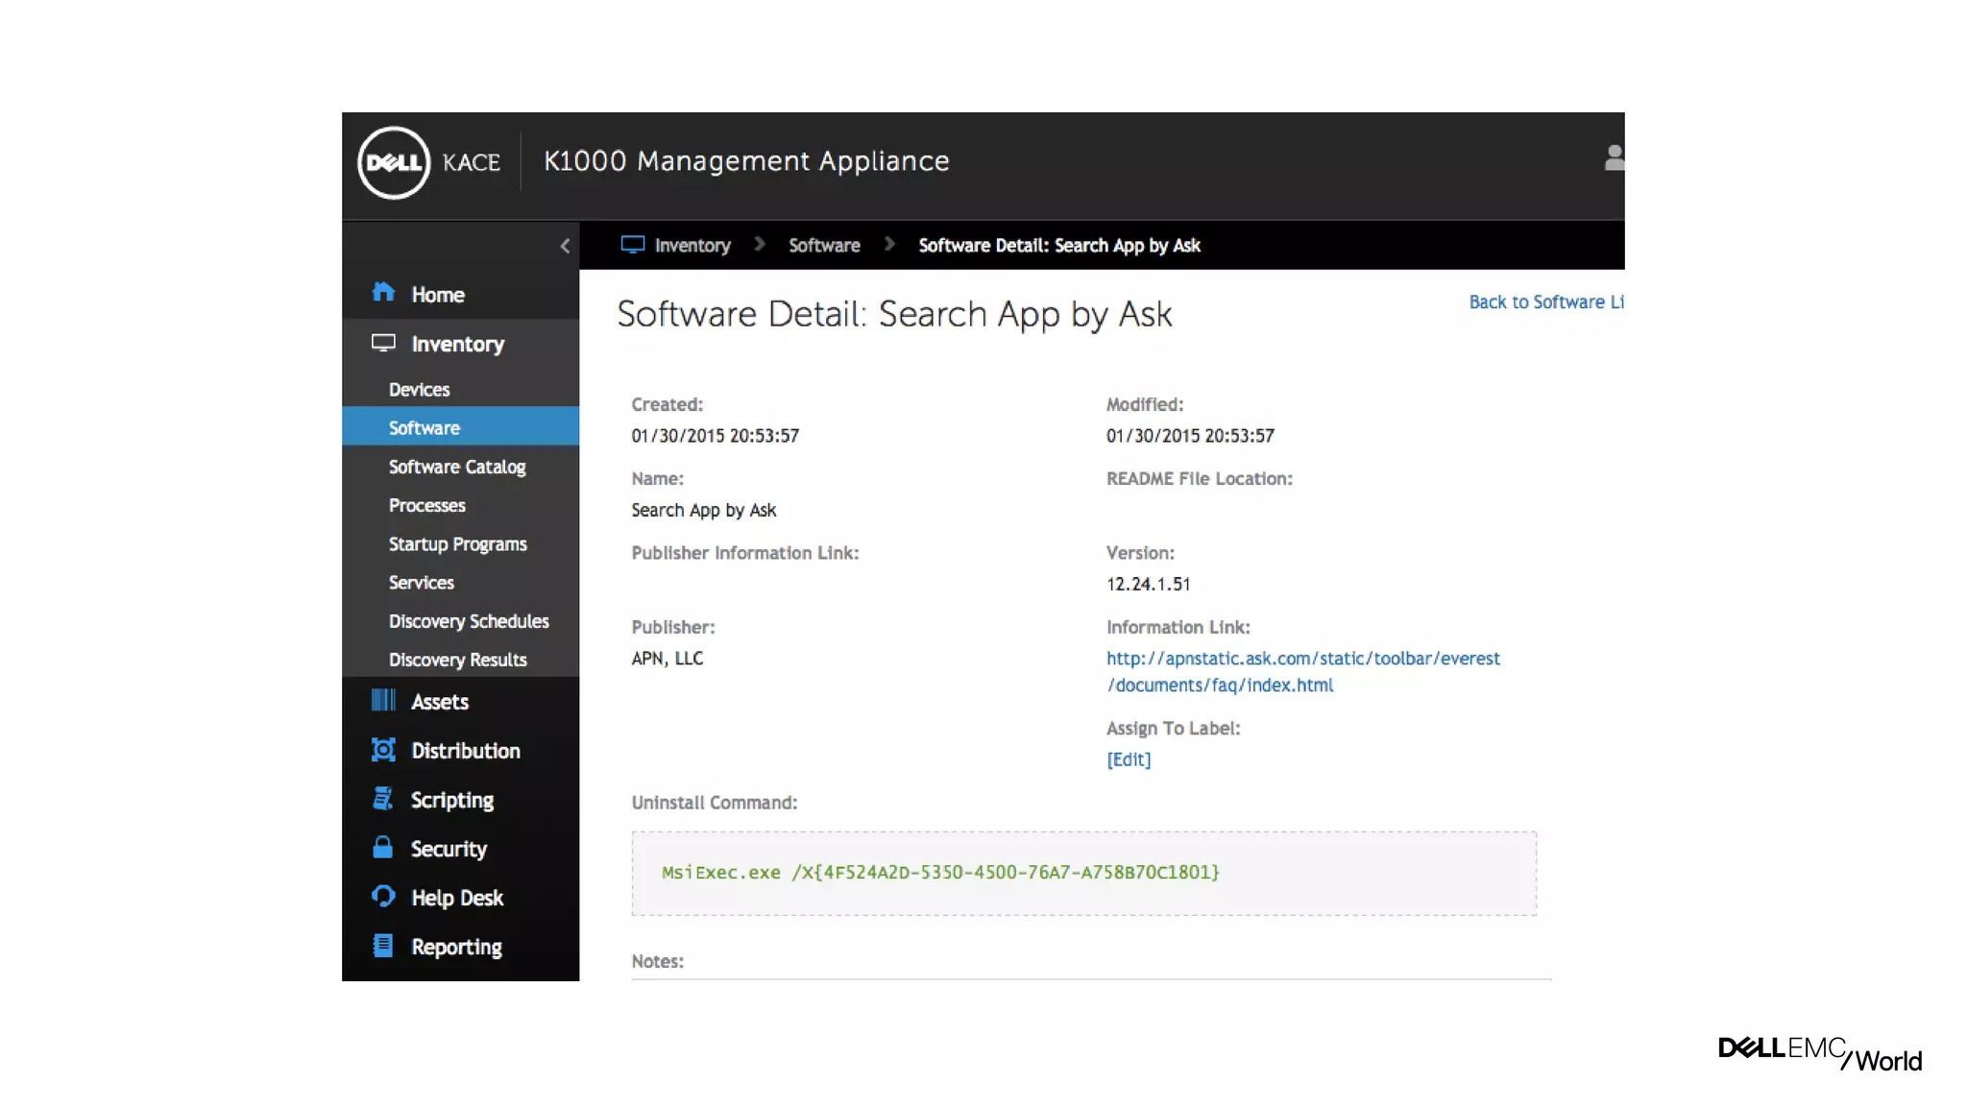Go to Discovery Schedules section

[x=469, y=621]
